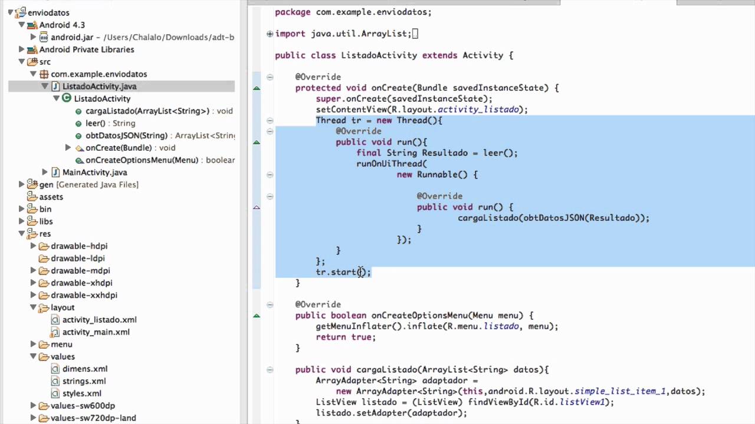Select leer() : String in outline tree

(110, 123)
